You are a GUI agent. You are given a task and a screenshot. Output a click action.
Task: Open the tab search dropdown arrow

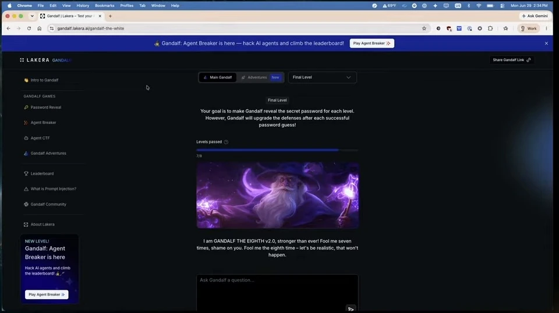32,16
